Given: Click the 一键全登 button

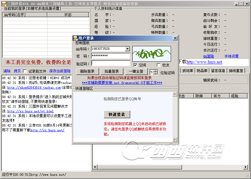Looking at the screenshot, I should tap(136, 71).
